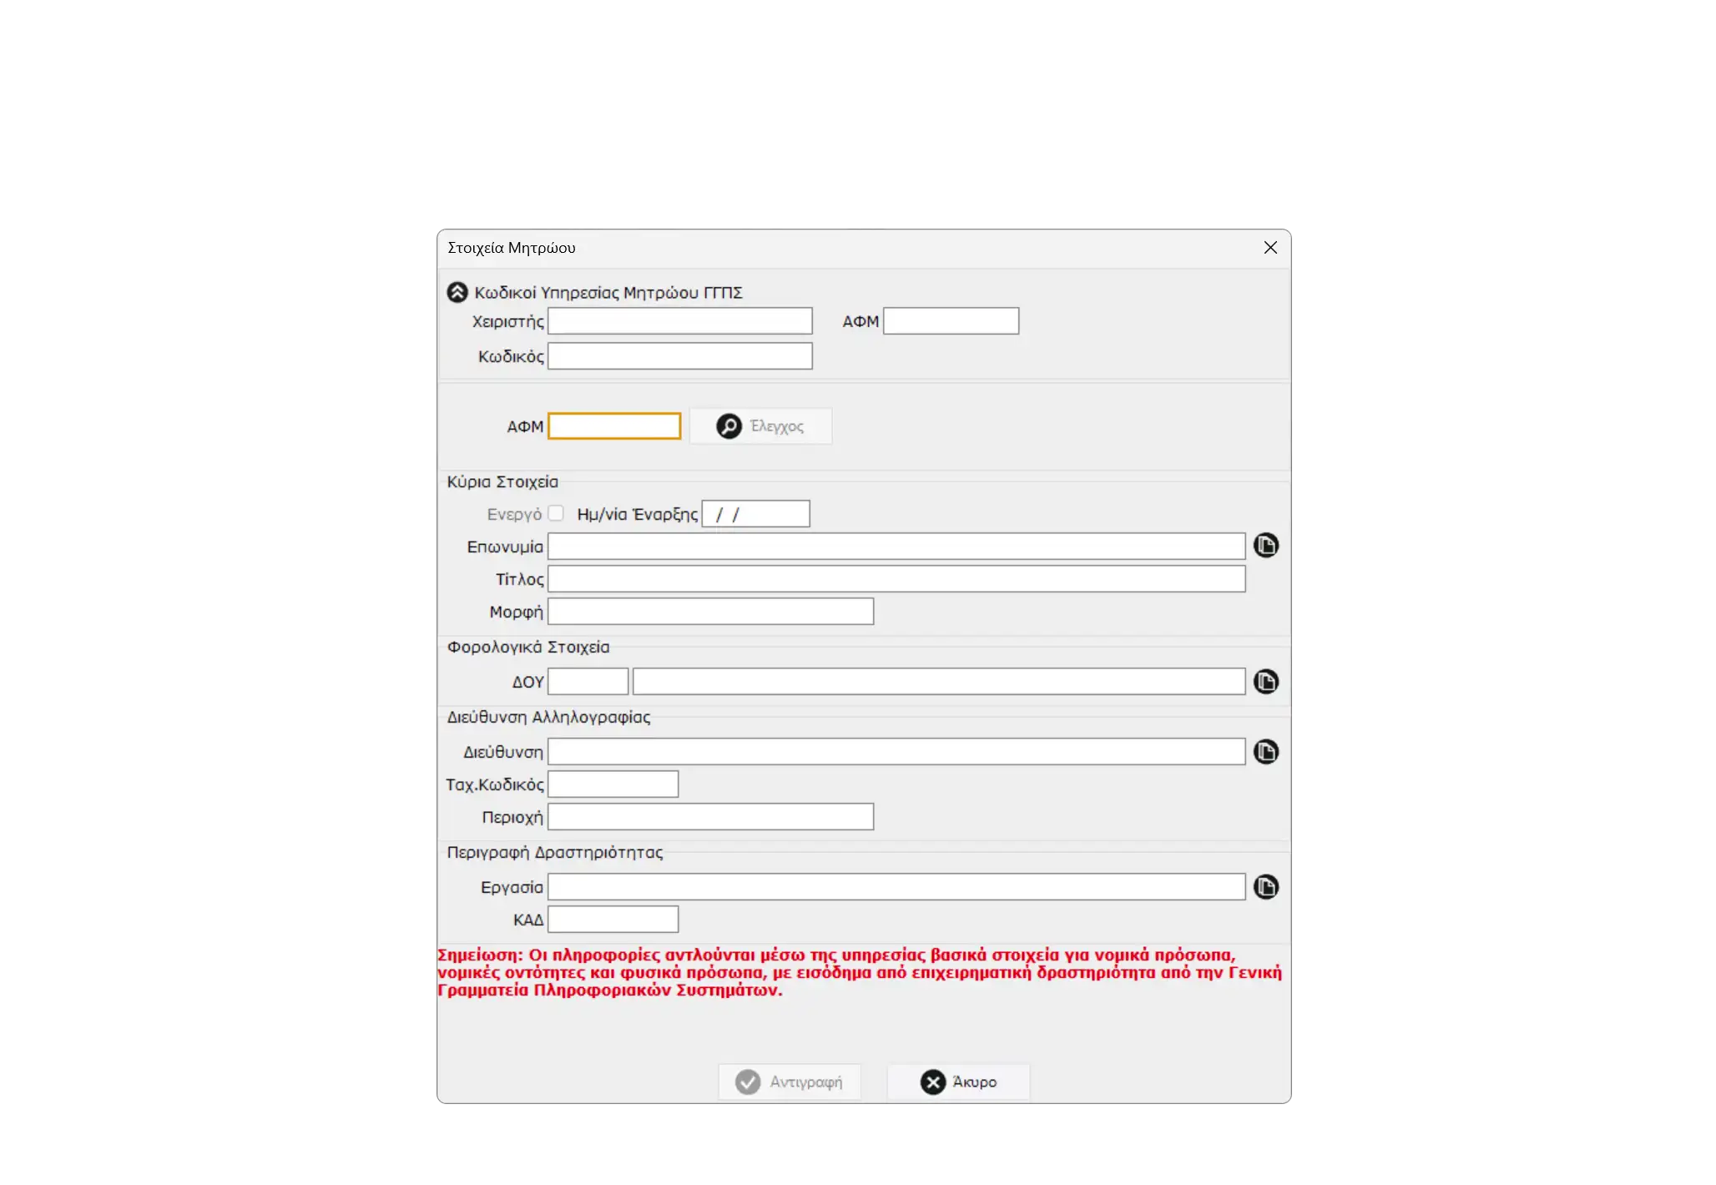Click copy icon beside ΔΟΥ field
Viewport: 1716px width, 1185px height.
pos(1265,682)
